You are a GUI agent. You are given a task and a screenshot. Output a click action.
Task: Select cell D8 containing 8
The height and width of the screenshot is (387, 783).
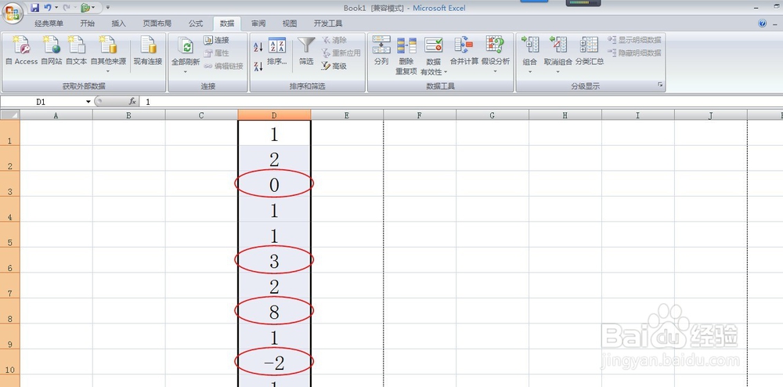tap(274, 310)
